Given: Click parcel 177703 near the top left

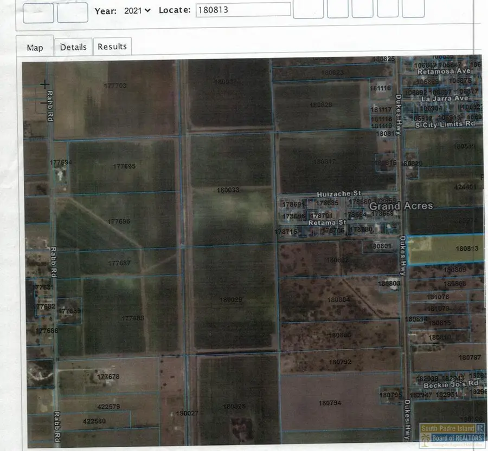Looking at the screenshot, I should 115,85.
